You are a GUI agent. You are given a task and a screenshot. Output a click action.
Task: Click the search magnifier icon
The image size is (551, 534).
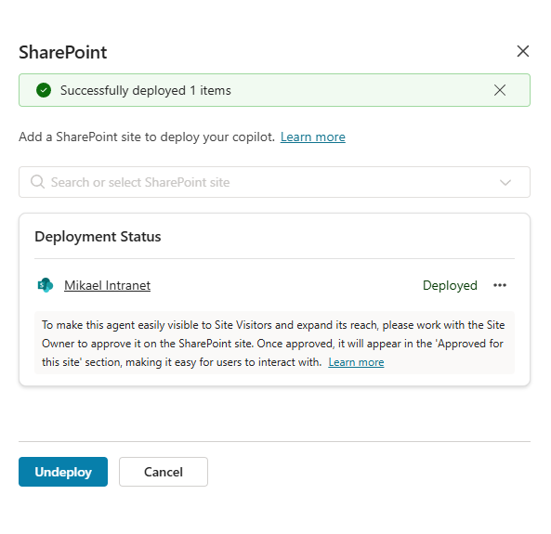[37, 182]
